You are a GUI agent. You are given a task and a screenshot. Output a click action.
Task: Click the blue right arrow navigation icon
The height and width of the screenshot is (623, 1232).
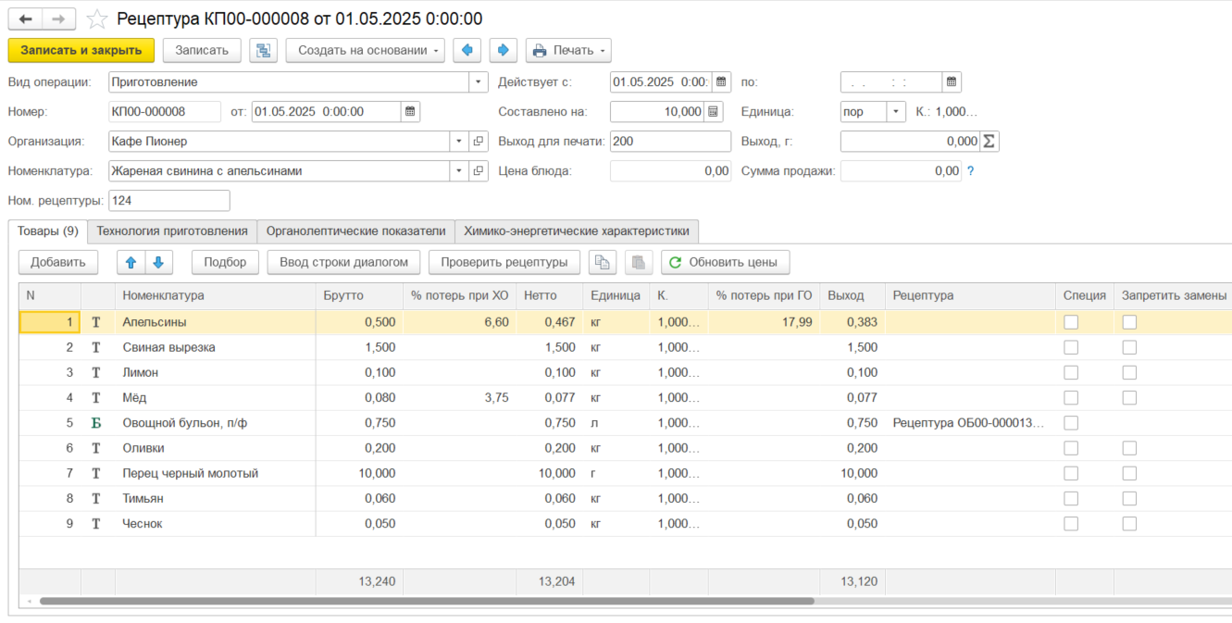503,50
